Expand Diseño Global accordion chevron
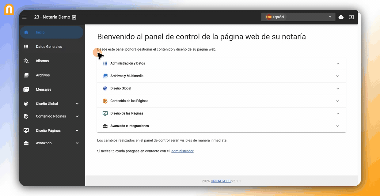 pos(338,89)
